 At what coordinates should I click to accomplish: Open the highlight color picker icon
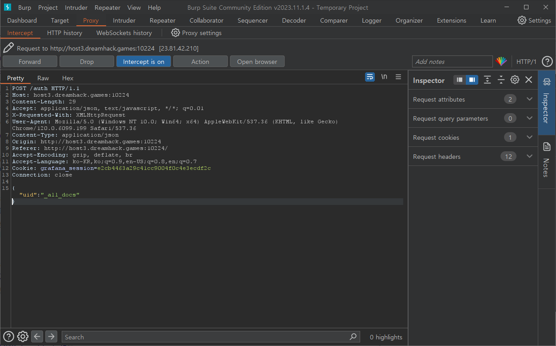coord(501,62)
